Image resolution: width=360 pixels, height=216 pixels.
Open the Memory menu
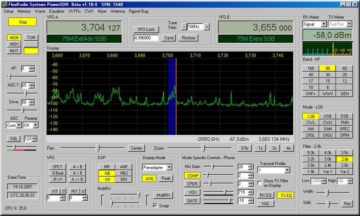click(24, 11)
